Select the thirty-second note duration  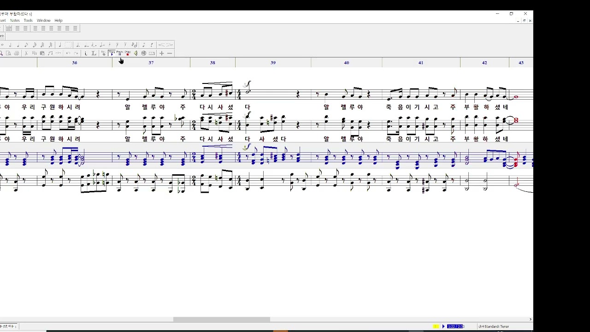(42, 45)
